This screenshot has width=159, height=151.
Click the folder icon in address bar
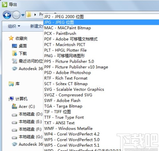[x=29, y=15]
